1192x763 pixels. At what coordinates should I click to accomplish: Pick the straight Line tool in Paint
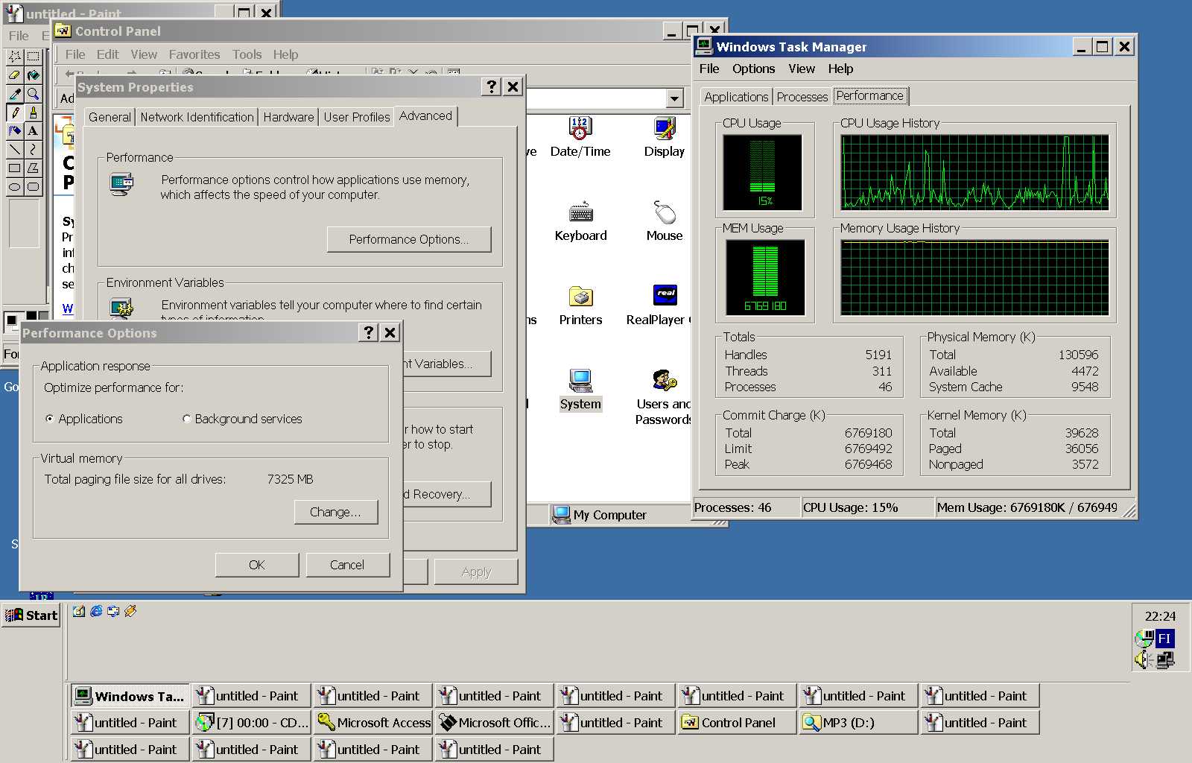coord(14,150)
